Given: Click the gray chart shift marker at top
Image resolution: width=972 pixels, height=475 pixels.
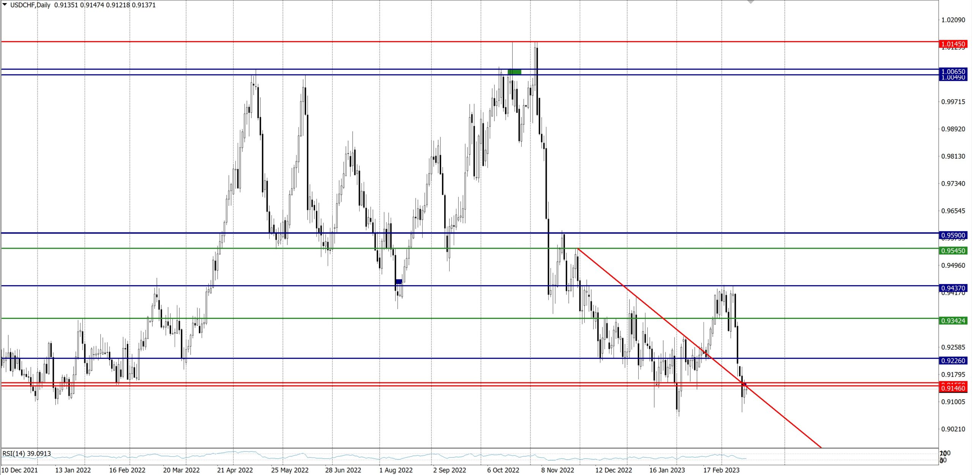Looking at the screenshot, I should pyautogui.click(x=750, y=2).
